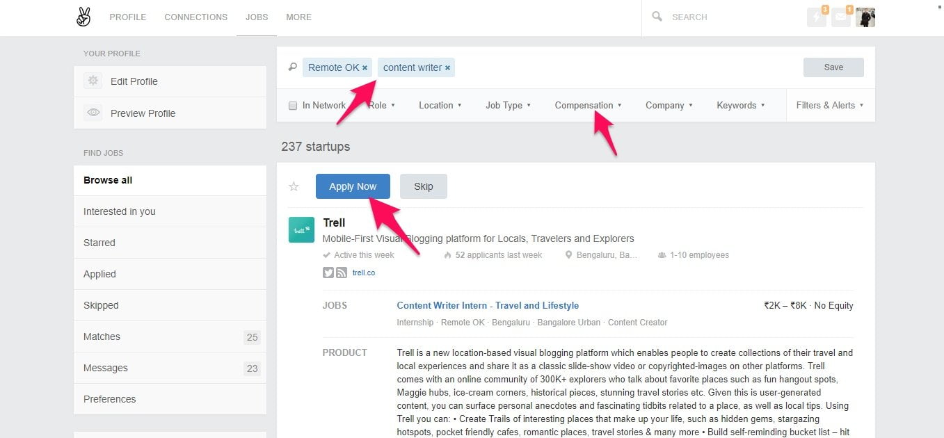Screen dimensions: 944x438
Task: Click the '237 startups' results count
Action: (316, 147)
